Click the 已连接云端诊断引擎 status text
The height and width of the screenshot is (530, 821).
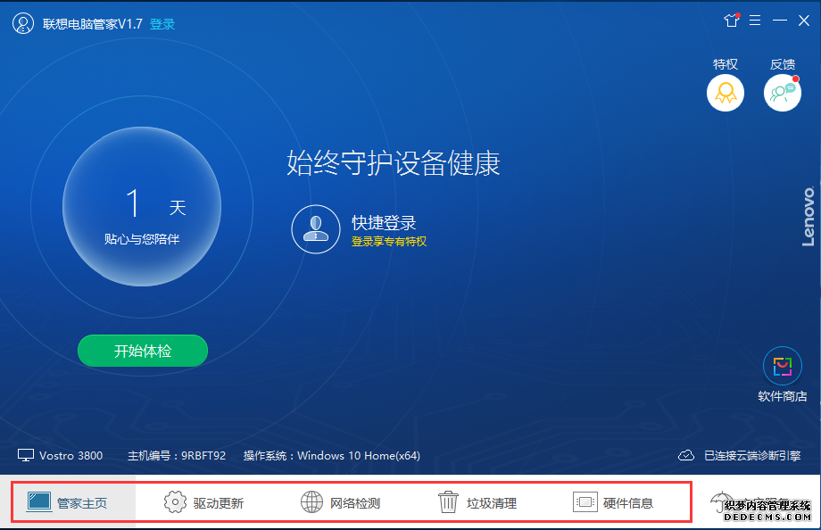click(752, 456)
